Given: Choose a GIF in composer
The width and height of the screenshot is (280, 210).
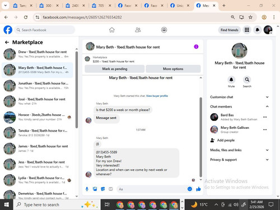Looking at the screenshot, I should coord(111,189).
